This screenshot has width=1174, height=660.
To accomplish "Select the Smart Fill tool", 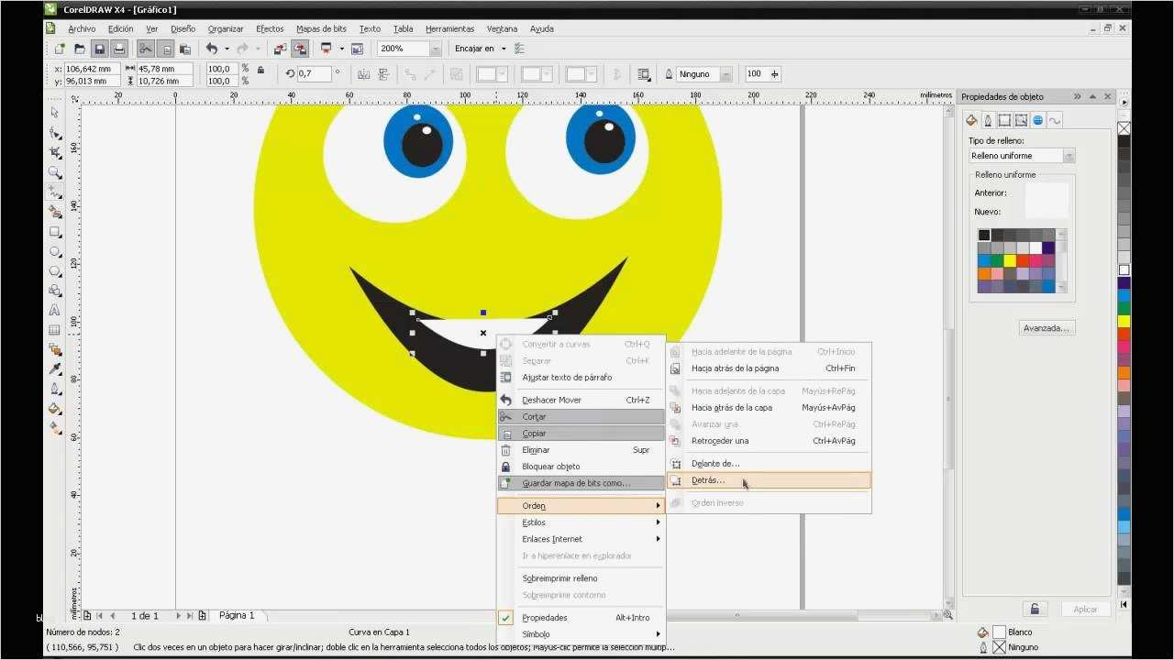I will pyautogui.click(x=55, y=212).
